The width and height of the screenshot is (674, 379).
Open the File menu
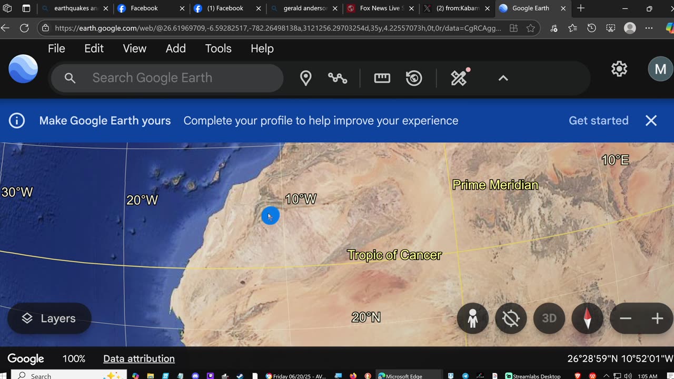pos(56,48)
